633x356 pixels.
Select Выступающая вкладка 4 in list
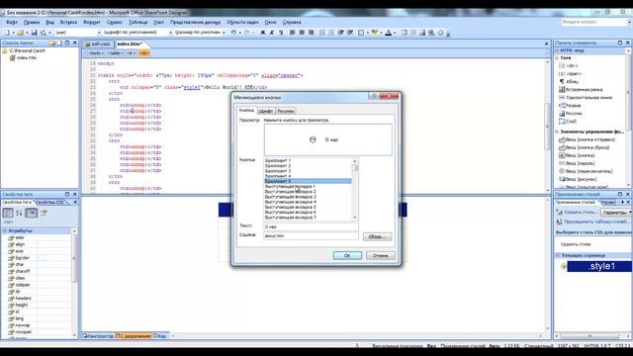tap(308, 202)
